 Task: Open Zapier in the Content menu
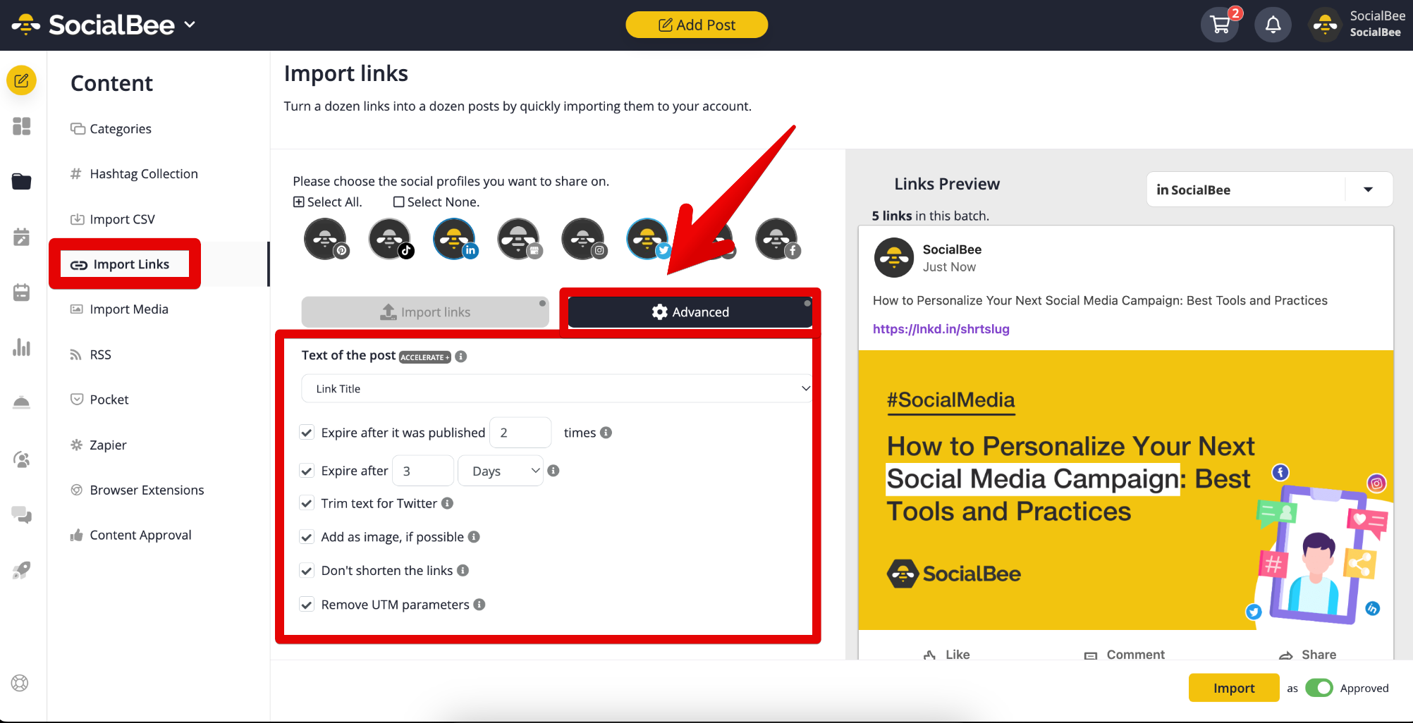(x=108, y=445)
